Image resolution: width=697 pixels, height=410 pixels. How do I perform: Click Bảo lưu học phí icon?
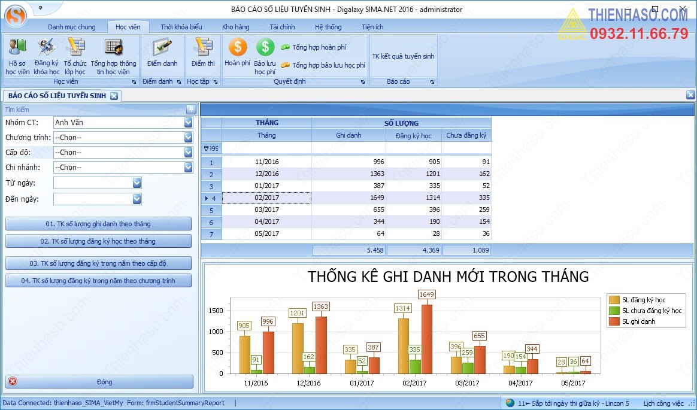tap(264, 54)
